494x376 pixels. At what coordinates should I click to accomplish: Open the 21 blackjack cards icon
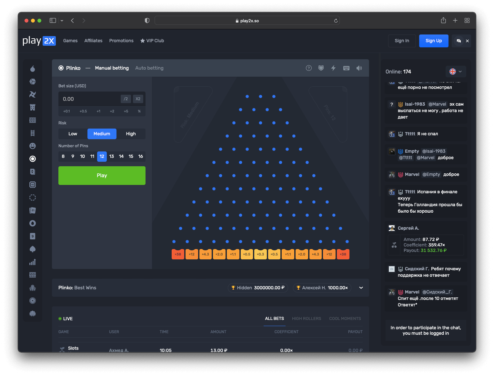[33, 210]
